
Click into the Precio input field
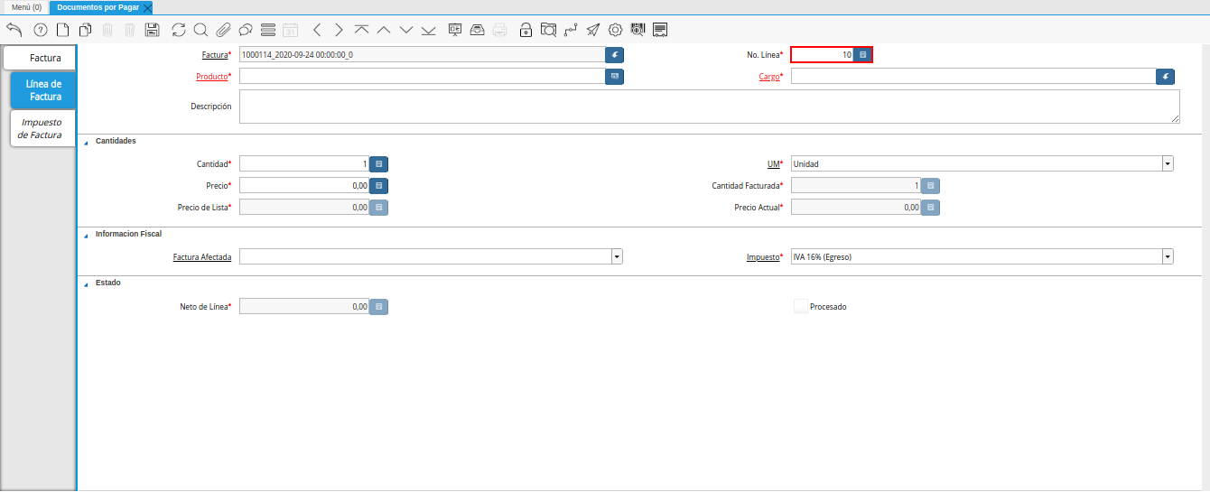pos(304,186)
